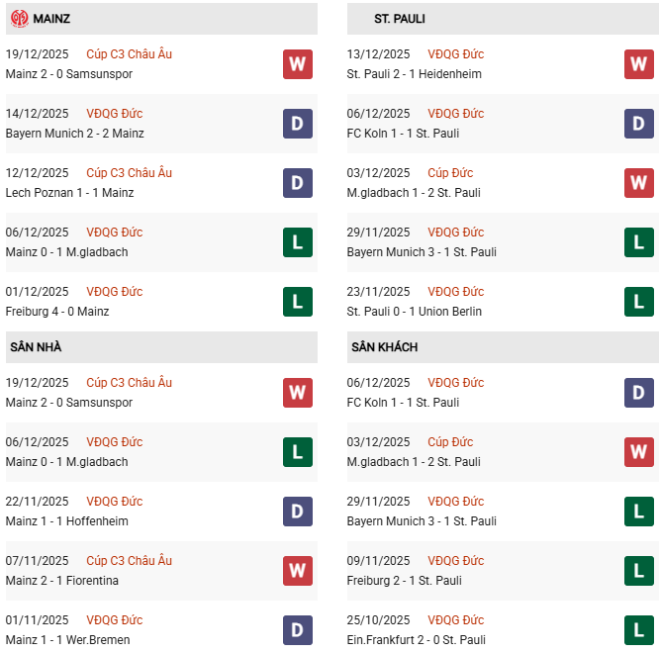659x654 pixels.
Task: Select the MAINZ team header
Action: click(x=51, y=19)
